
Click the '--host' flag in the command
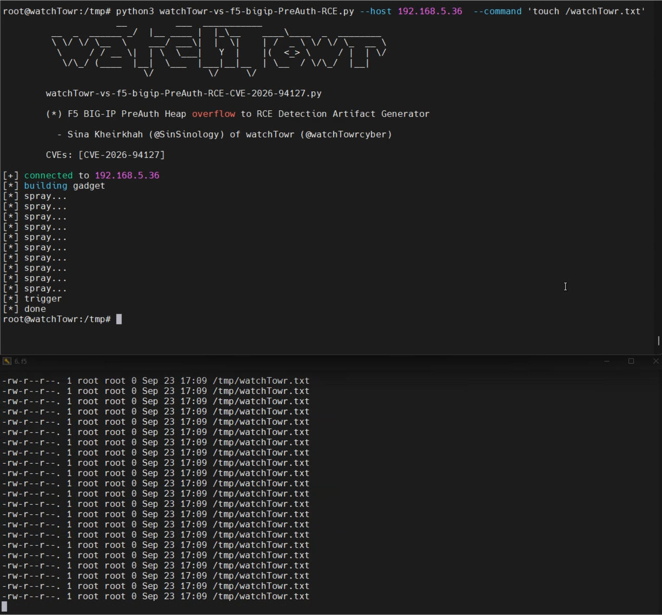376,11
